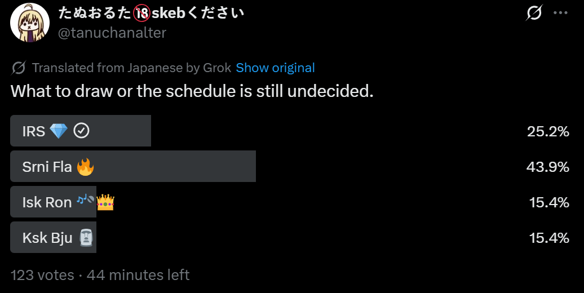Screen dimensions: 584x293
Task: Click the 43.9% result percentage
Action: click(x=548, y=167)
